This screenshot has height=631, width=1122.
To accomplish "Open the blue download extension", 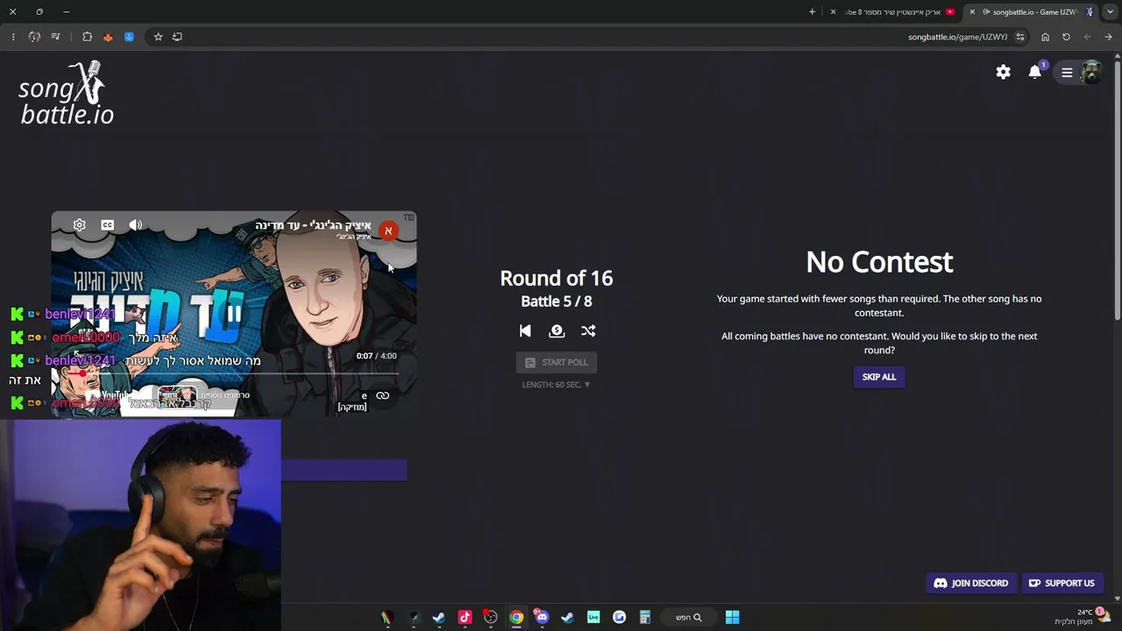I will 129,37.
